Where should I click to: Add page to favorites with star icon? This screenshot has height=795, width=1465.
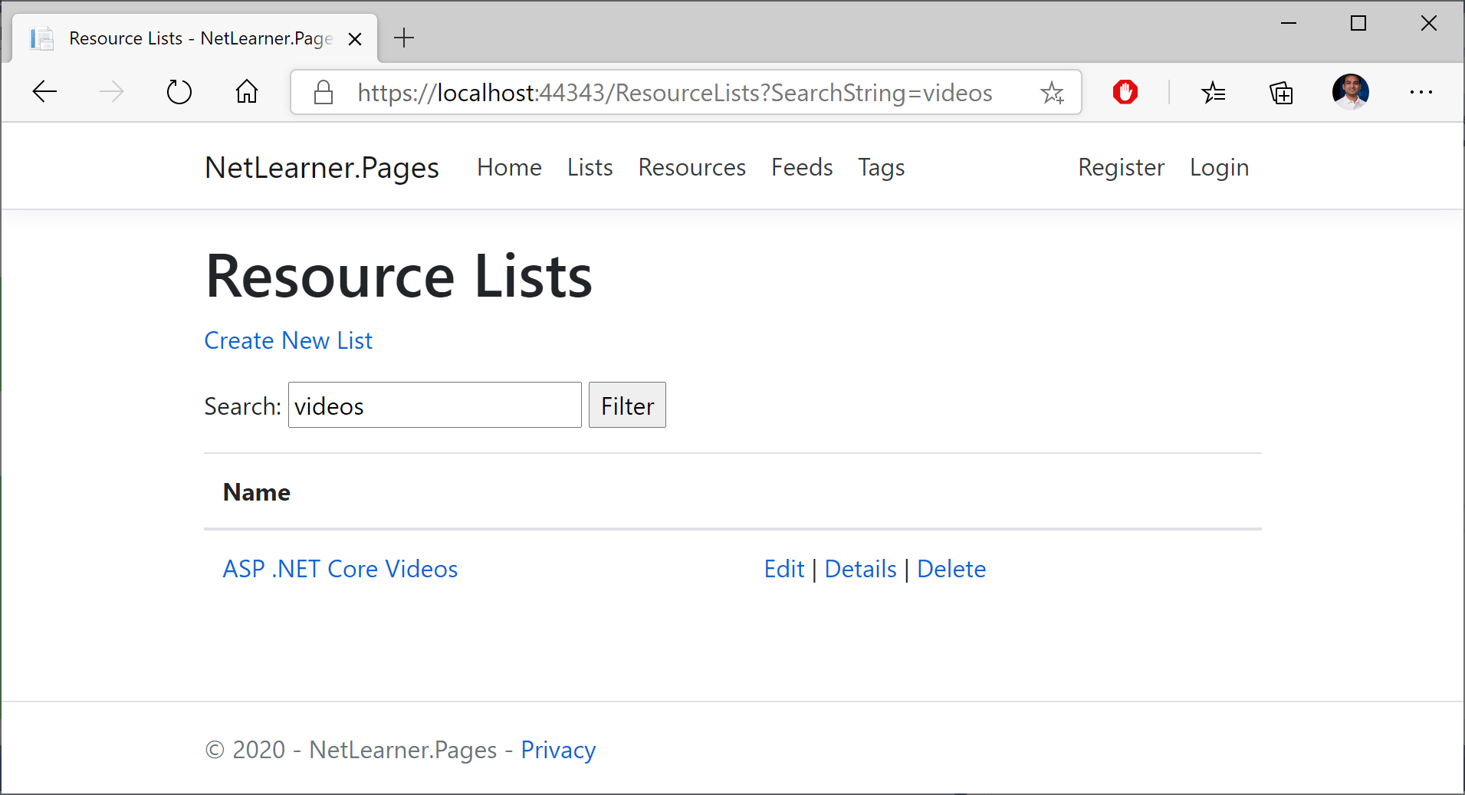(x=1053, y=92)
